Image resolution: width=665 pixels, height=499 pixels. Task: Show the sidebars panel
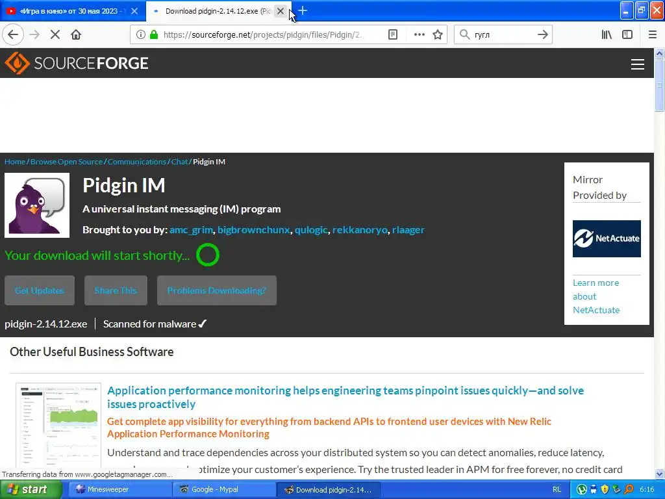pyautogui.click(x=627, y=35)
